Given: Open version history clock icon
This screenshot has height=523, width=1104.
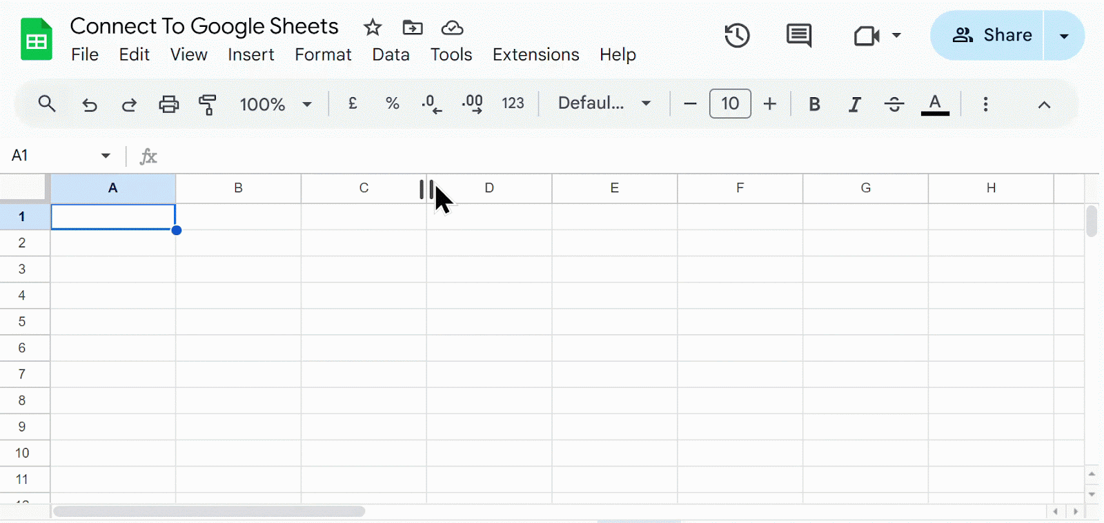Looking at the screenshot, I should [737, 35].
